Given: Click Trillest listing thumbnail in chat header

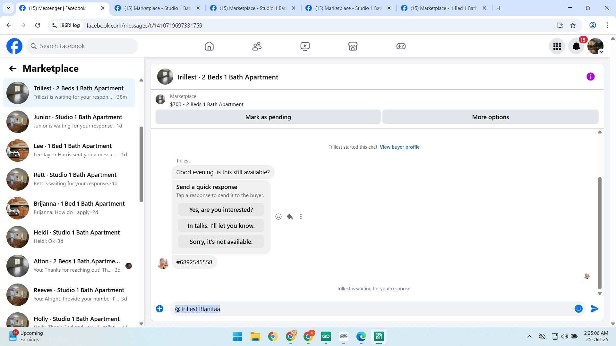Looking at the screenshot, I should [x=165, y=77].
